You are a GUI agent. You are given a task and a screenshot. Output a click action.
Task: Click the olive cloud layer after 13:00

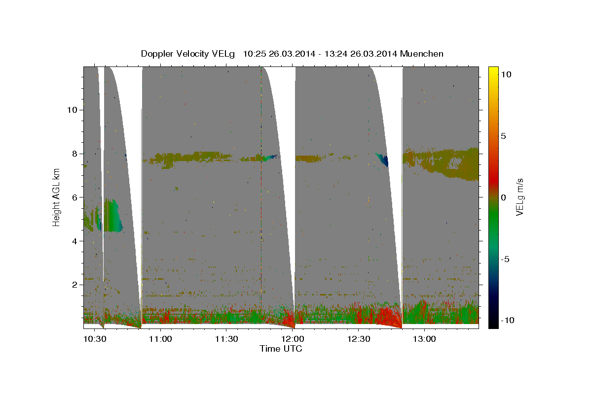(441, 164)
